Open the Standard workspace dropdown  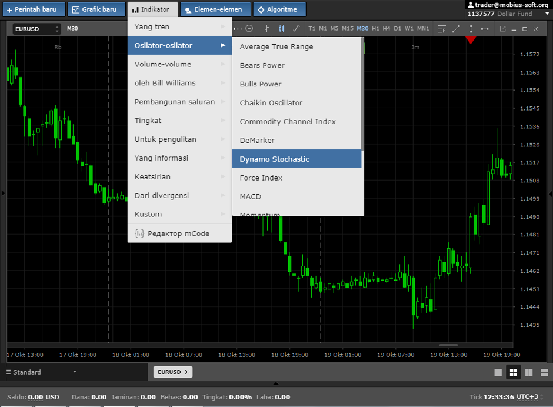click(42, 372)
